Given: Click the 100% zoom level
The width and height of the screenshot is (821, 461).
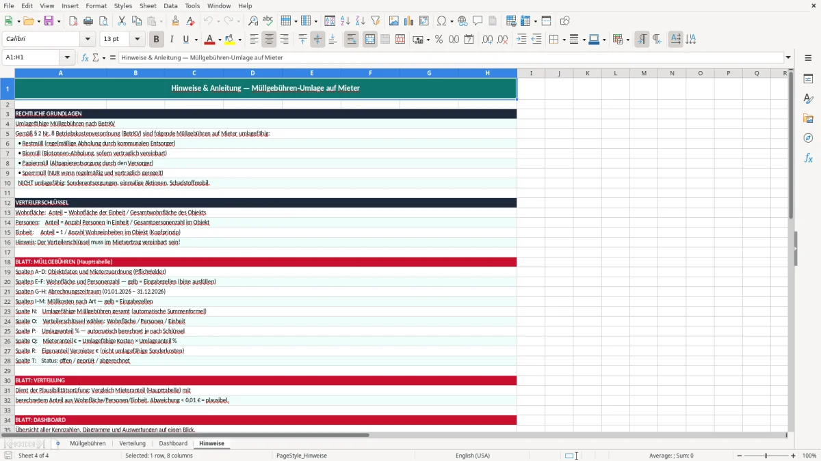Looking at the screenshot, I should [809, 456].
